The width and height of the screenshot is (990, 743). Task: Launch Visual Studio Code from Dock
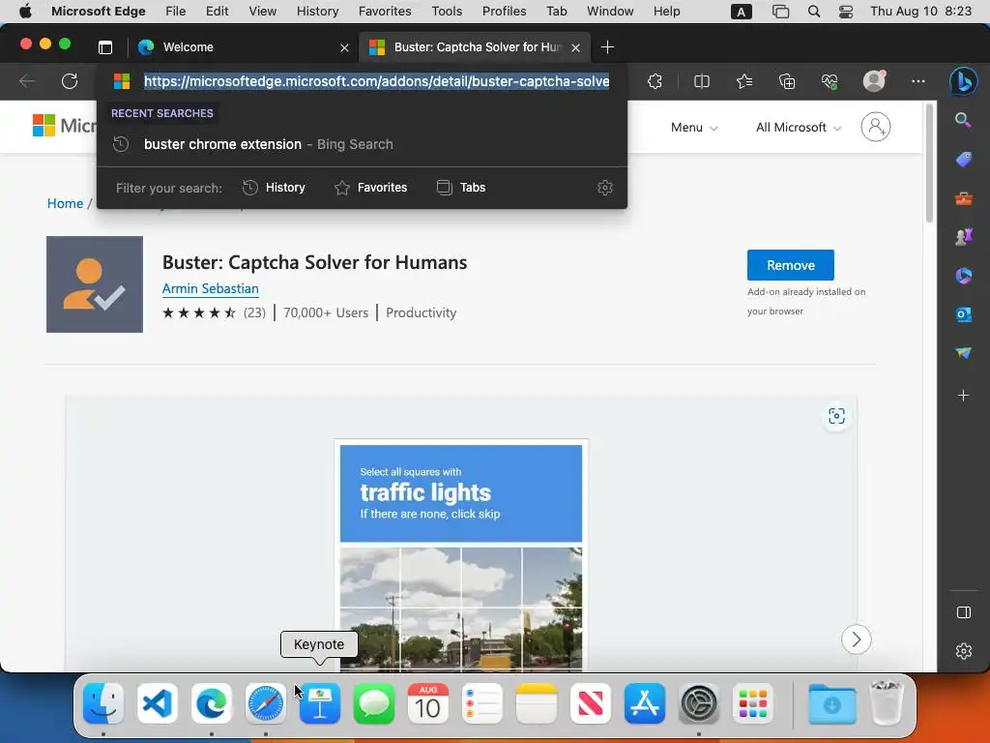pos(158,703)
